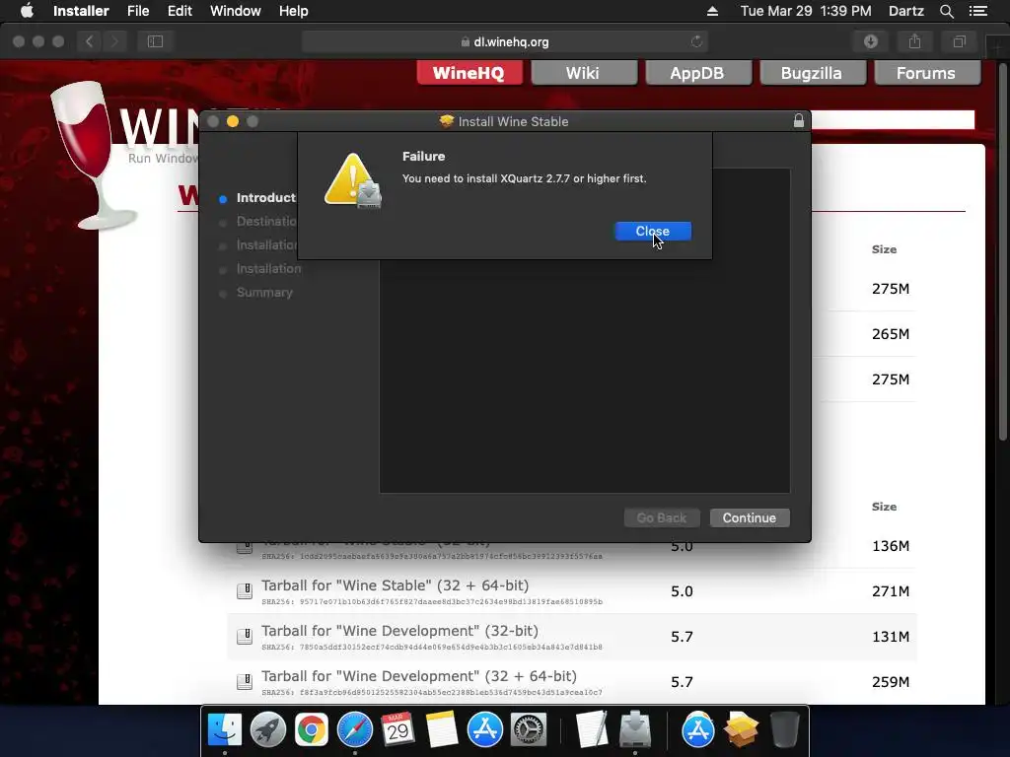Viewport: 1010px width, 757px height.
Task: Open the WineHQ tab on the website
Action: click(x=469, y=73)
